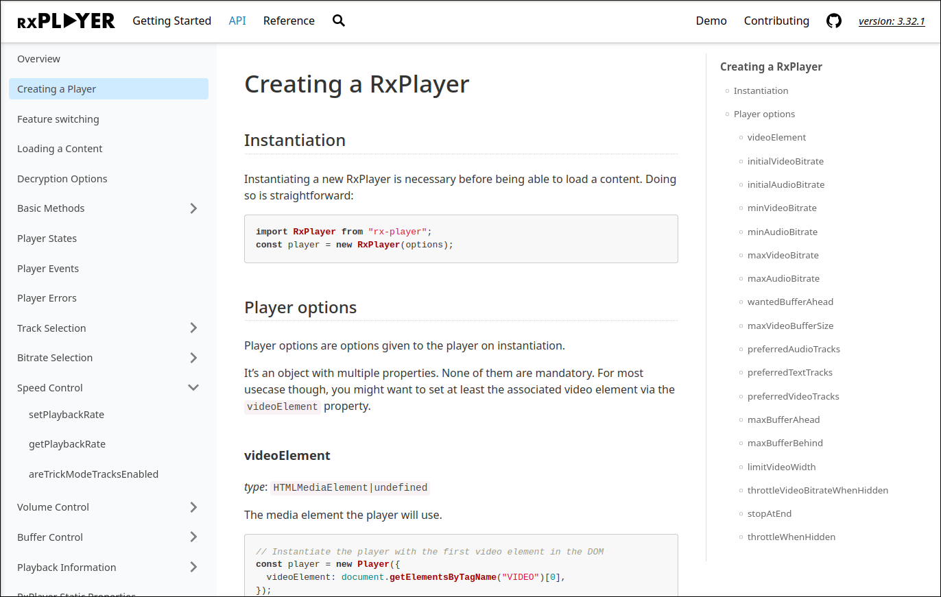This screenshot has width=941, height=597.
Task: Open the Player States page
Action: tap(47, 239)
